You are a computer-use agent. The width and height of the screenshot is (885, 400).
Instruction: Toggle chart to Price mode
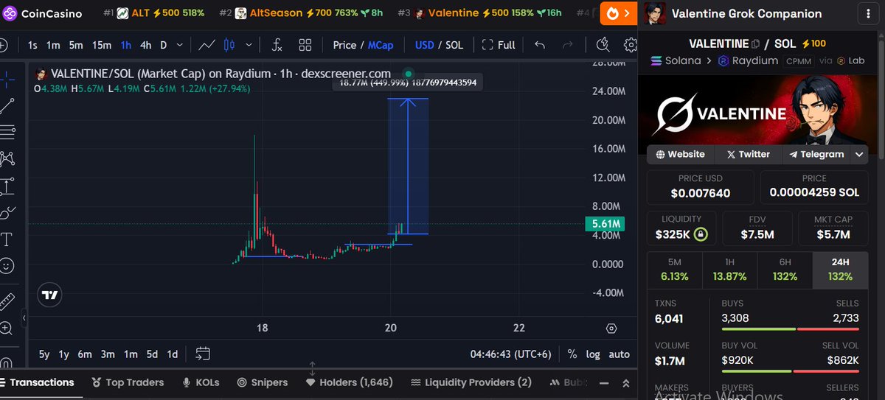pyautogui.click(x=344, y=45)
